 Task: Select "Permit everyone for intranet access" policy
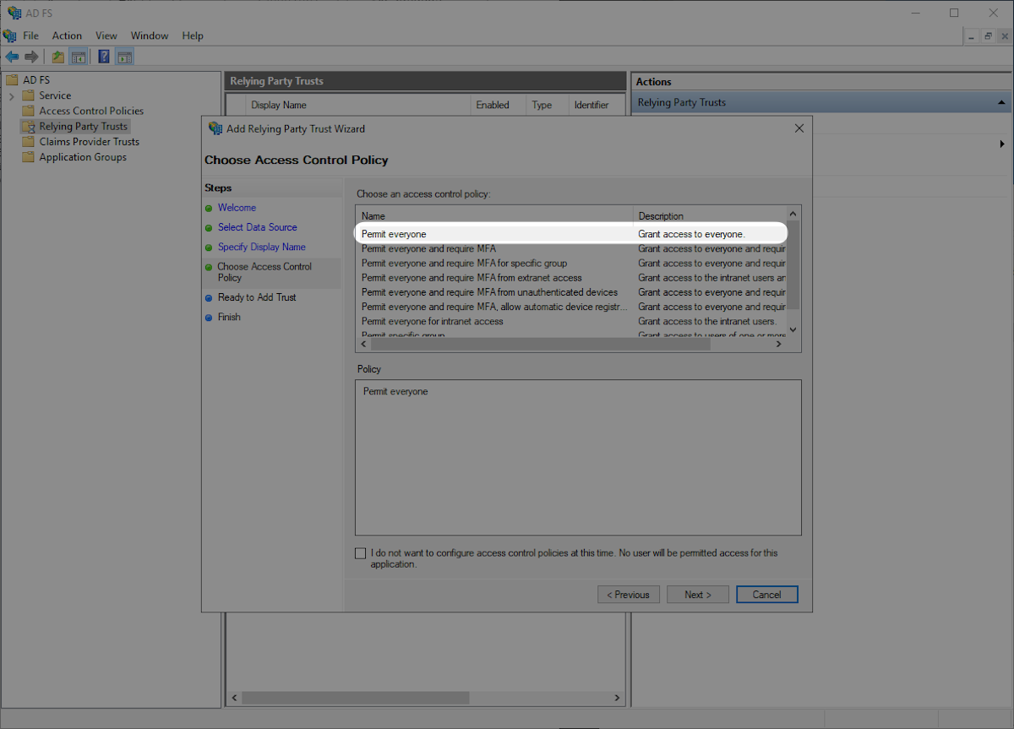pos(432,321)
